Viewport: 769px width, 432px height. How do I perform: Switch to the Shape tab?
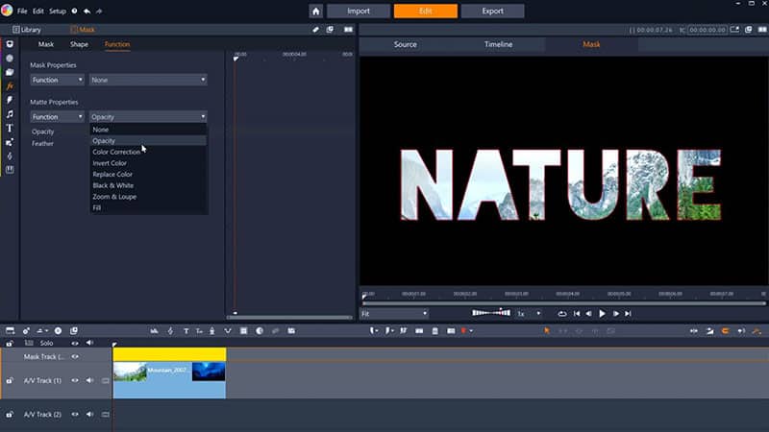point(79,44)
